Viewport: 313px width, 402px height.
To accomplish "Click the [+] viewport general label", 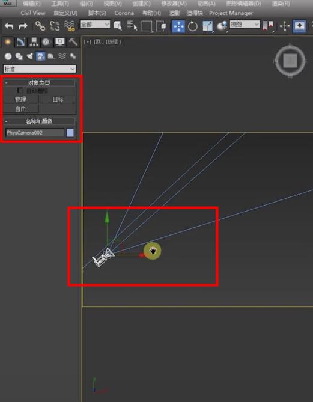I will pyautogui.click(x=88, y=42).
